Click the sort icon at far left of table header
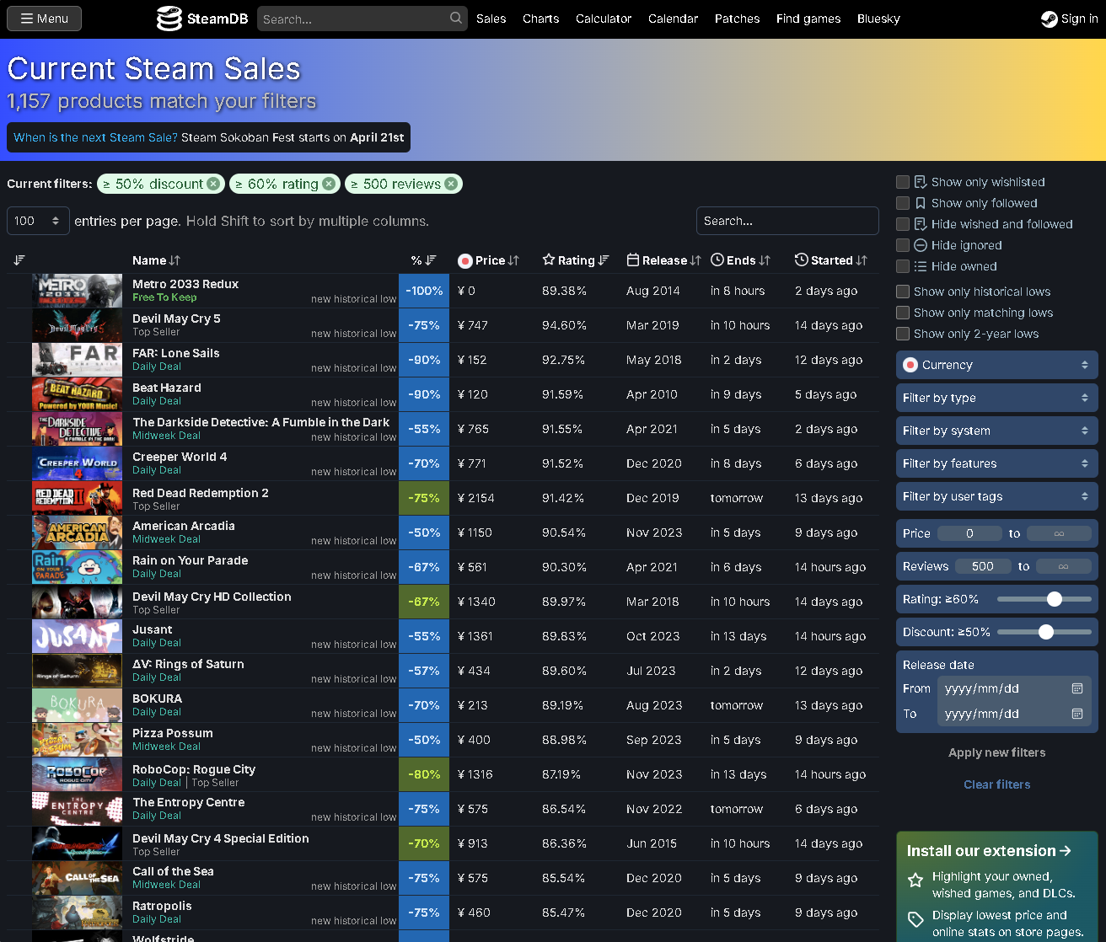 click(x=19, y=260)
